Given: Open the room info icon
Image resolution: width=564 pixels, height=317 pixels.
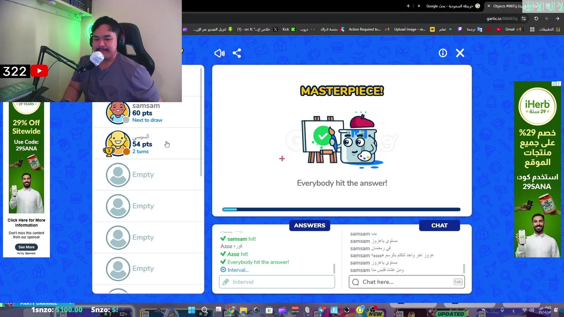Looking at the screenshot, I should click(443, 53).
